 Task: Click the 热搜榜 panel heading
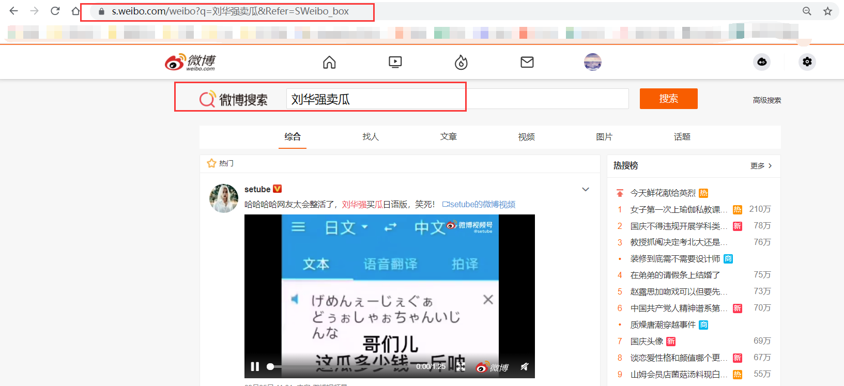point(625,166)
